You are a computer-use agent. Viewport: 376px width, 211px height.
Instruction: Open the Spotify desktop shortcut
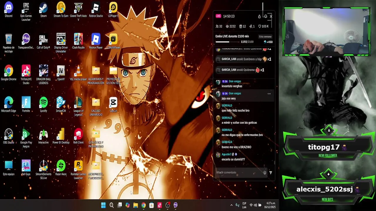click(43, 105)
